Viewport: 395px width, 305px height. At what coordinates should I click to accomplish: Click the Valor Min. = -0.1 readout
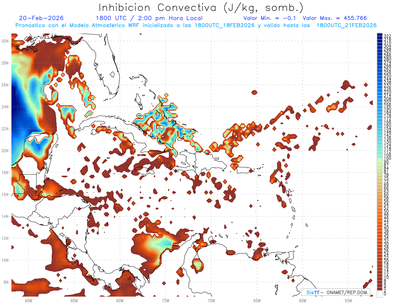[x=270, y=18]
